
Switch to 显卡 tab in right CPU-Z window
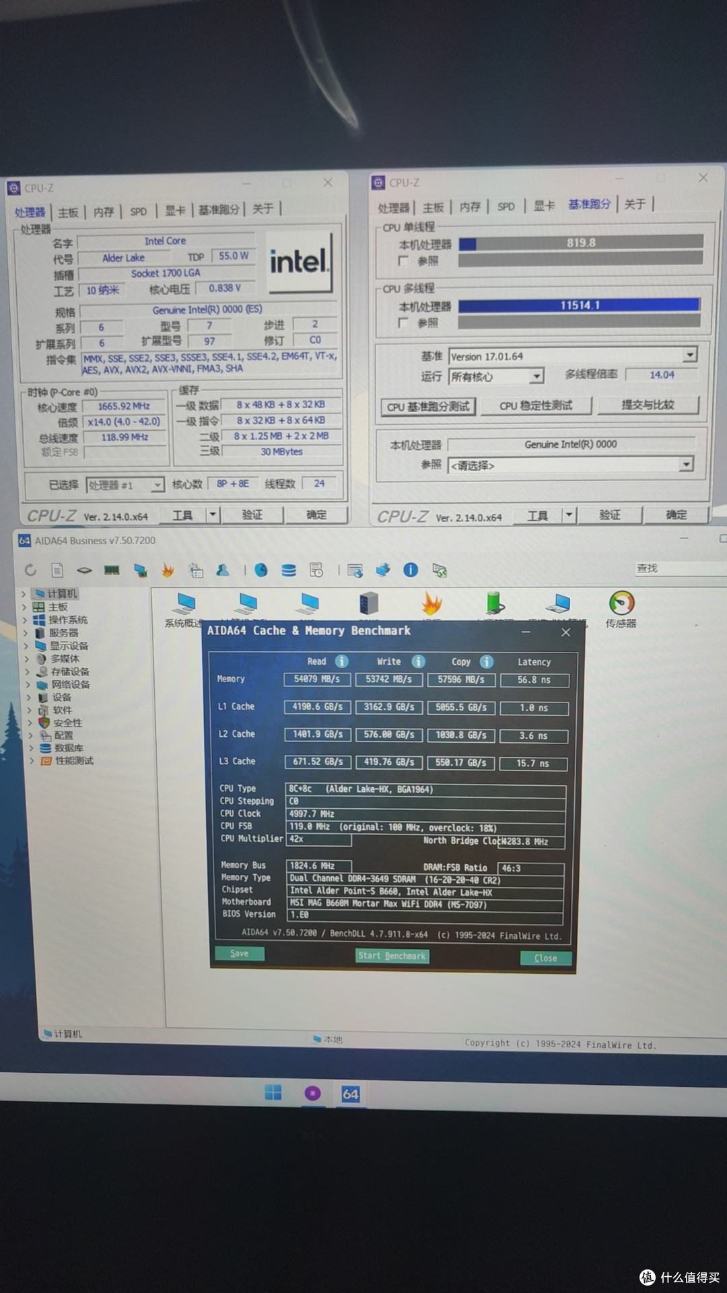[544, 206]
